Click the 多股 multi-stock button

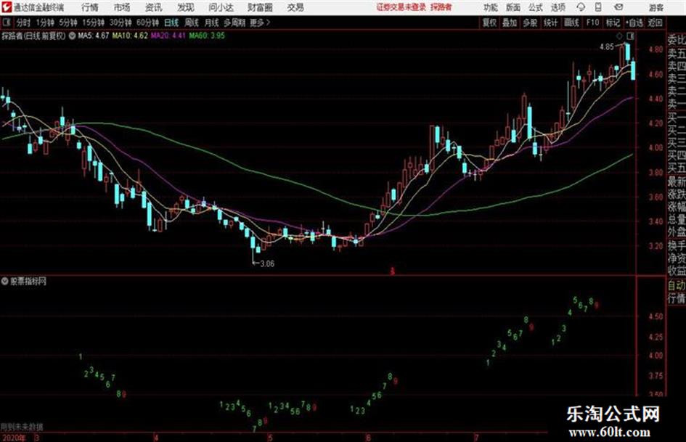tap(530, 22)
